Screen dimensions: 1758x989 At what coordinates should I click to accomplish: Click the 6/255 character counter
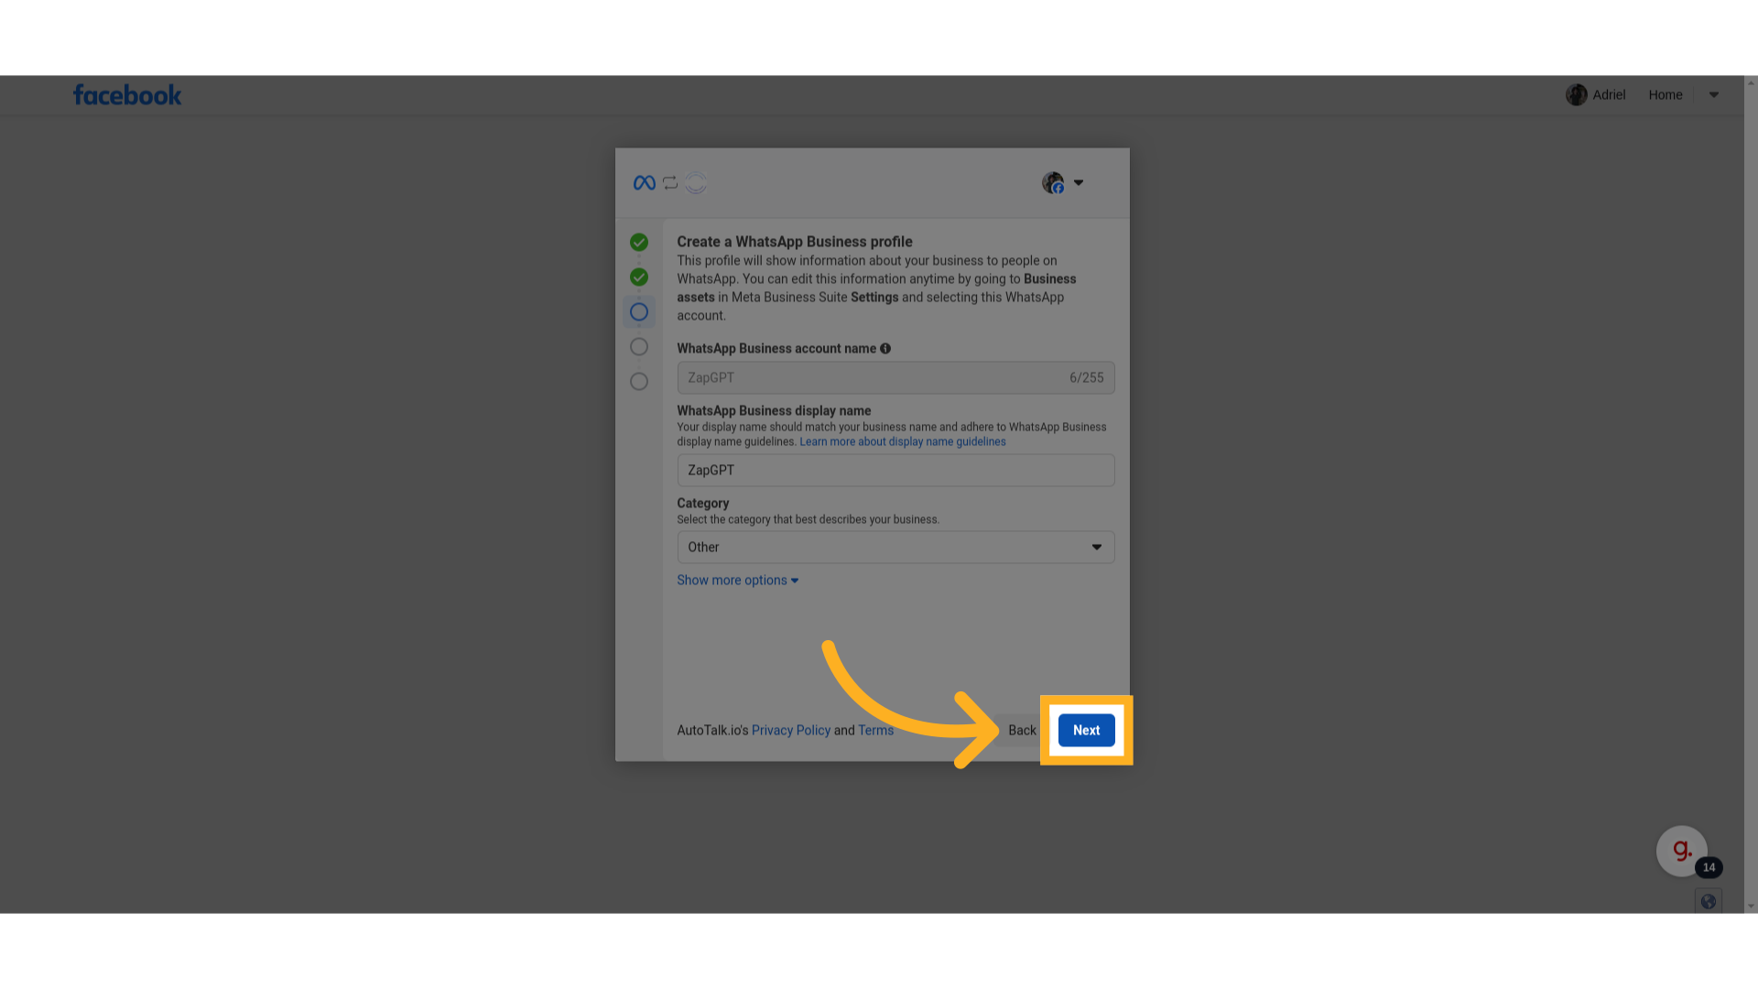click(x=1087, y=378)
